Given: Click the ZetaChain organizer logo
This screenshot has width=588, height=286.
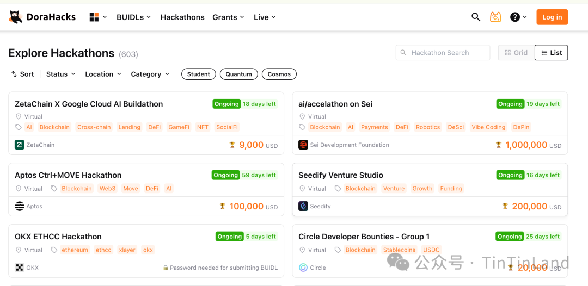Looking at the screenshot, I should click(20, 145).
